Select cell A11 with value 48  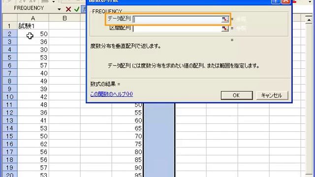tap(33, 105)
